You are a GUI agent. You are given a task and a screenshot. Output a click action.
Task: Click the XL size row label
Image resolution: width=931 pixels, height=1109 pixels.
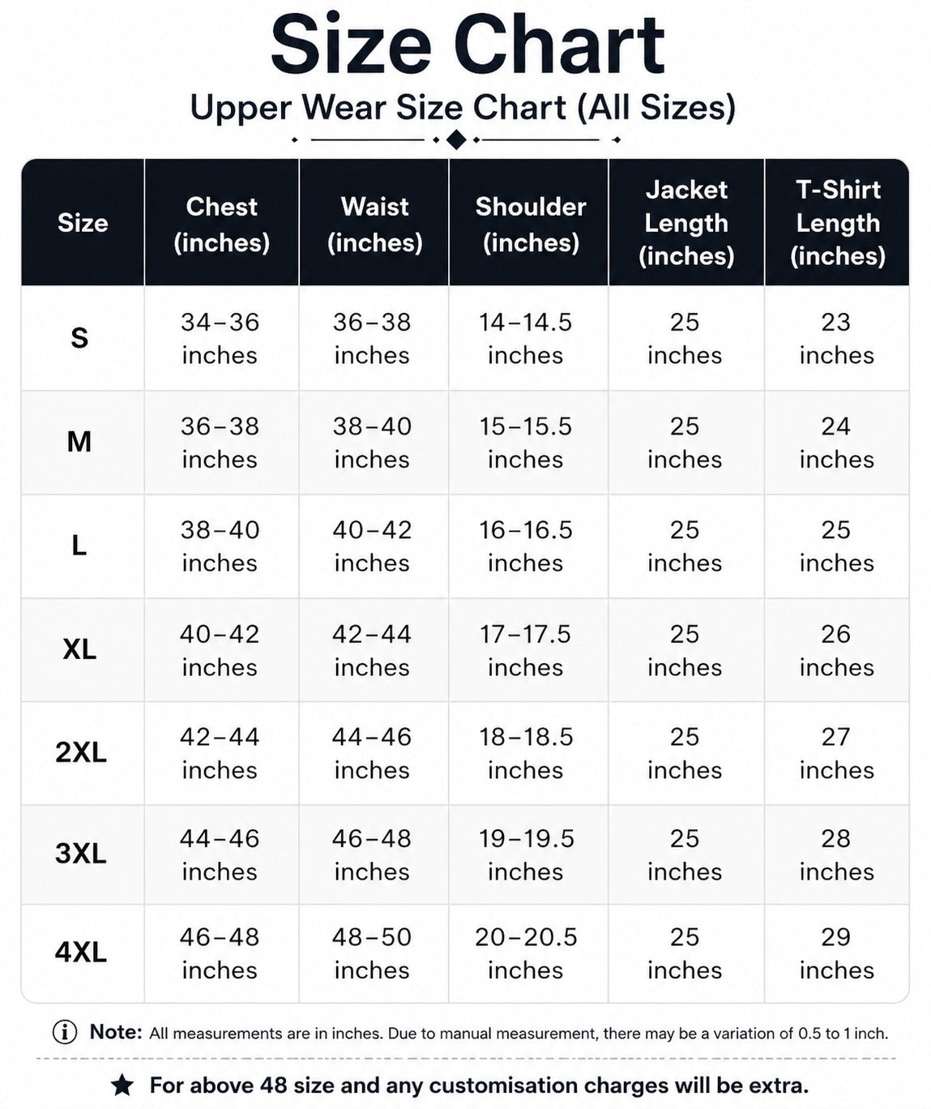click(x=79, y=649)
